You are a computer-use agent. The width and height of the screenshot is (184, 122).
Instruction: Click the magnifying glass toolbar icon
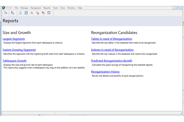[x=32, y=13]
